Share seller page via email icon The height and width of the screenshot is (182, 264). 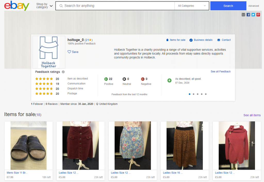tap(243, 15)
